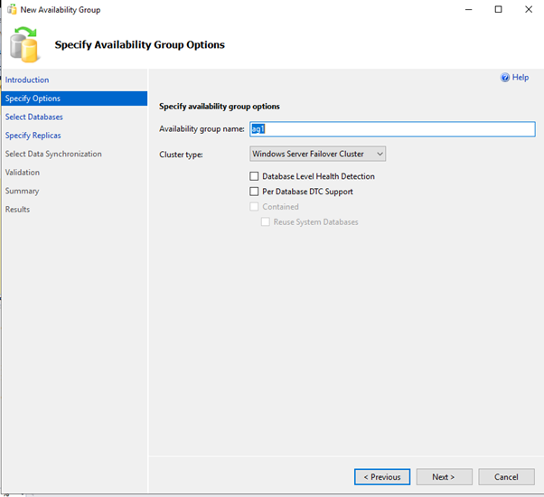544x497 pixels.
Task: Enable Database Level Health Detection checkbox
Action: 254,176
